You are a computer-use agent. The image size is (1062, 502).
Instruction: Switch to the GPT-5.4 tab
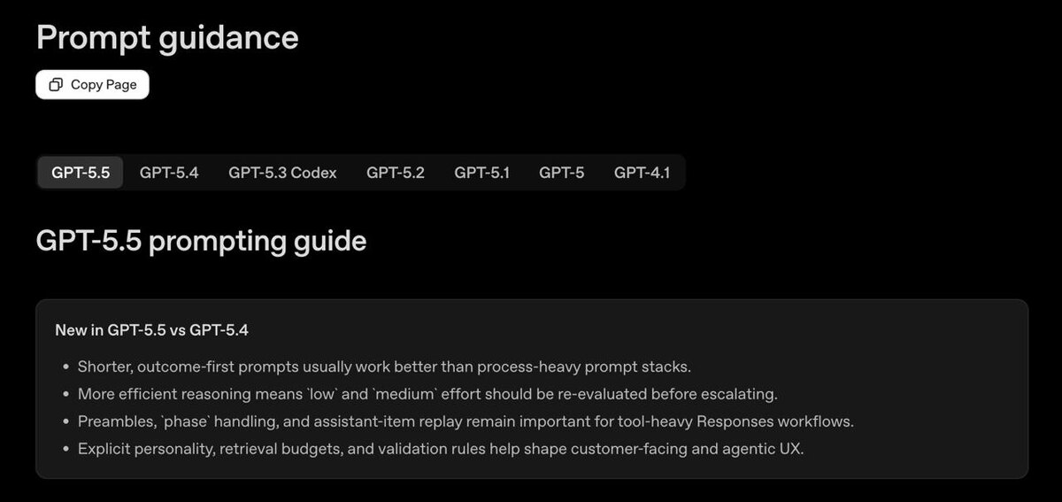[169, 173]
